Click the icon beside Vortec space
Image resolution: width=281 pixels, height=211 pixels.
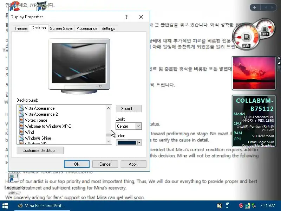(21, 120)
